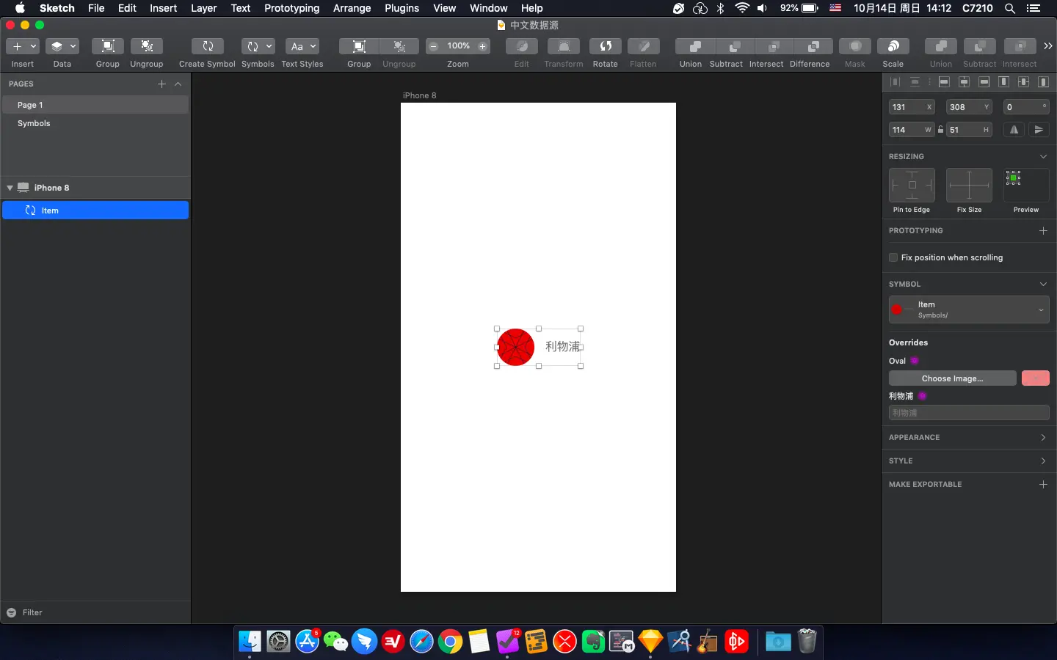Click the Choose Image… button

click(953, 378)
